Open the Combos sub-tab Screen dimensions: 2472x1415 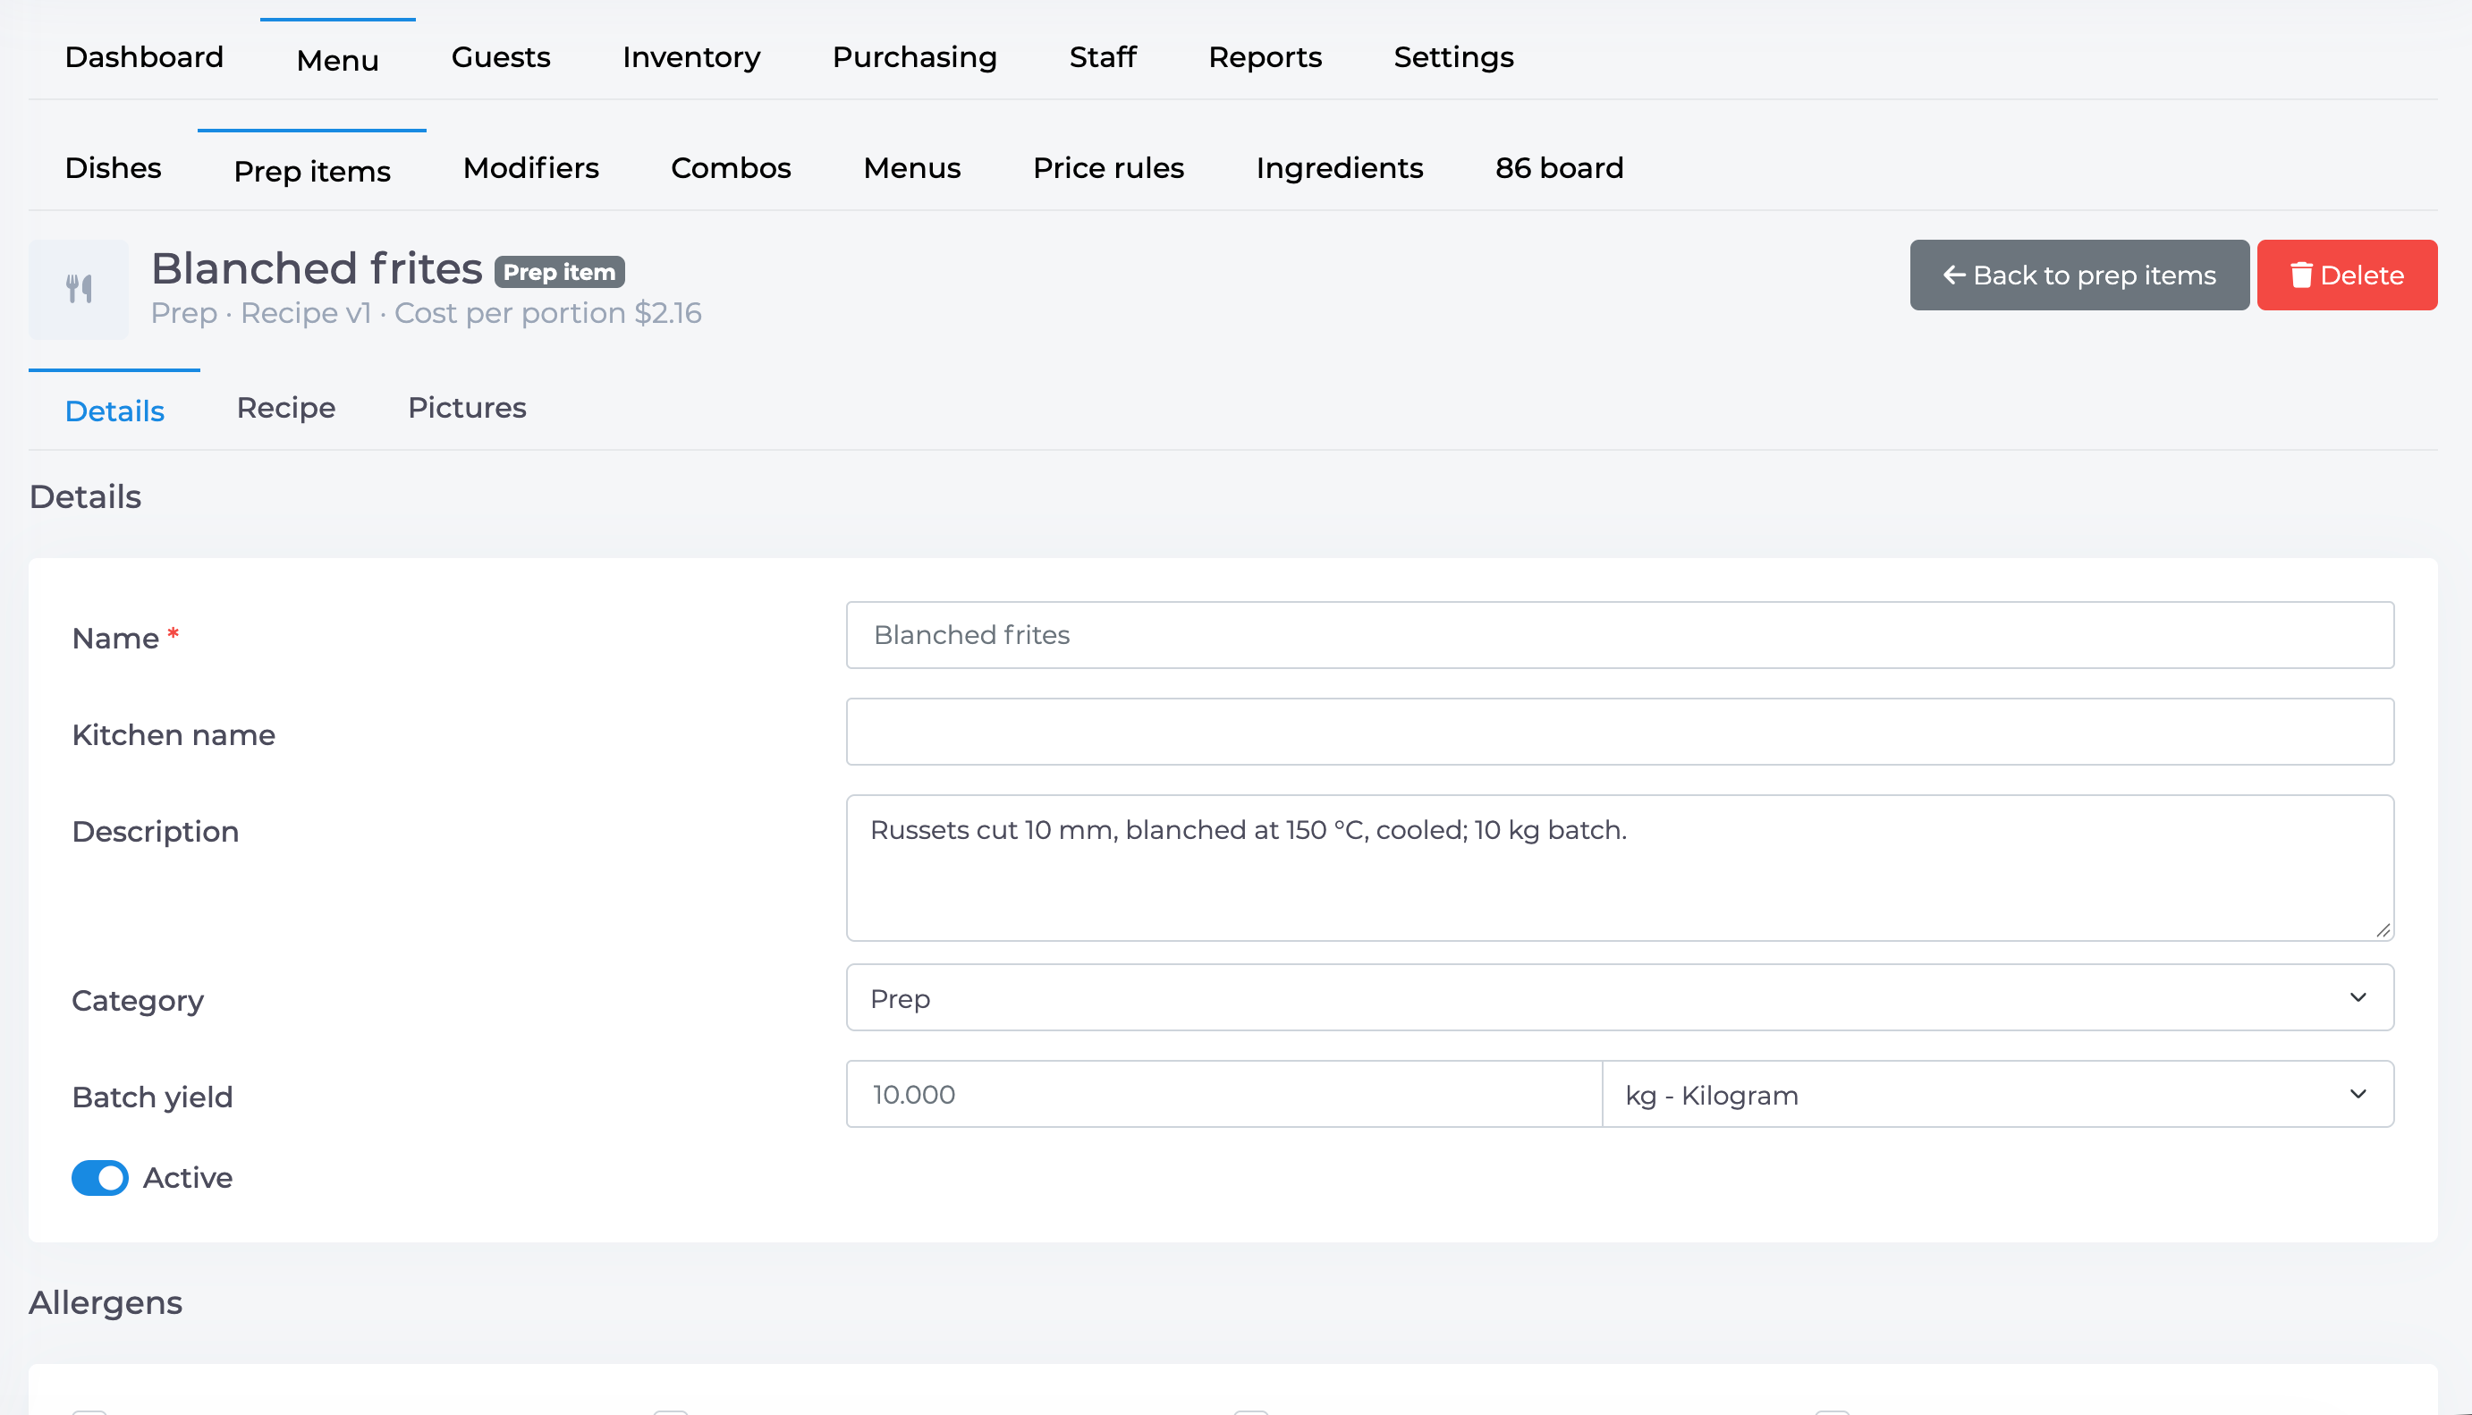[731, 168]
